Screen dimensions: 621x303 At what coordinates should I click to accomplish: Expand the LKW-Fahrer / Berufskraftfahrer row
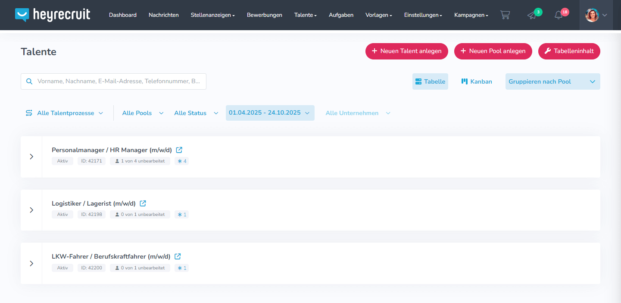(31, 263)
